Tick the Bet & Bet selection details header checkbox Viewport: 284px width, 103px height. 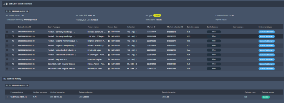click(x=4, y=4)
